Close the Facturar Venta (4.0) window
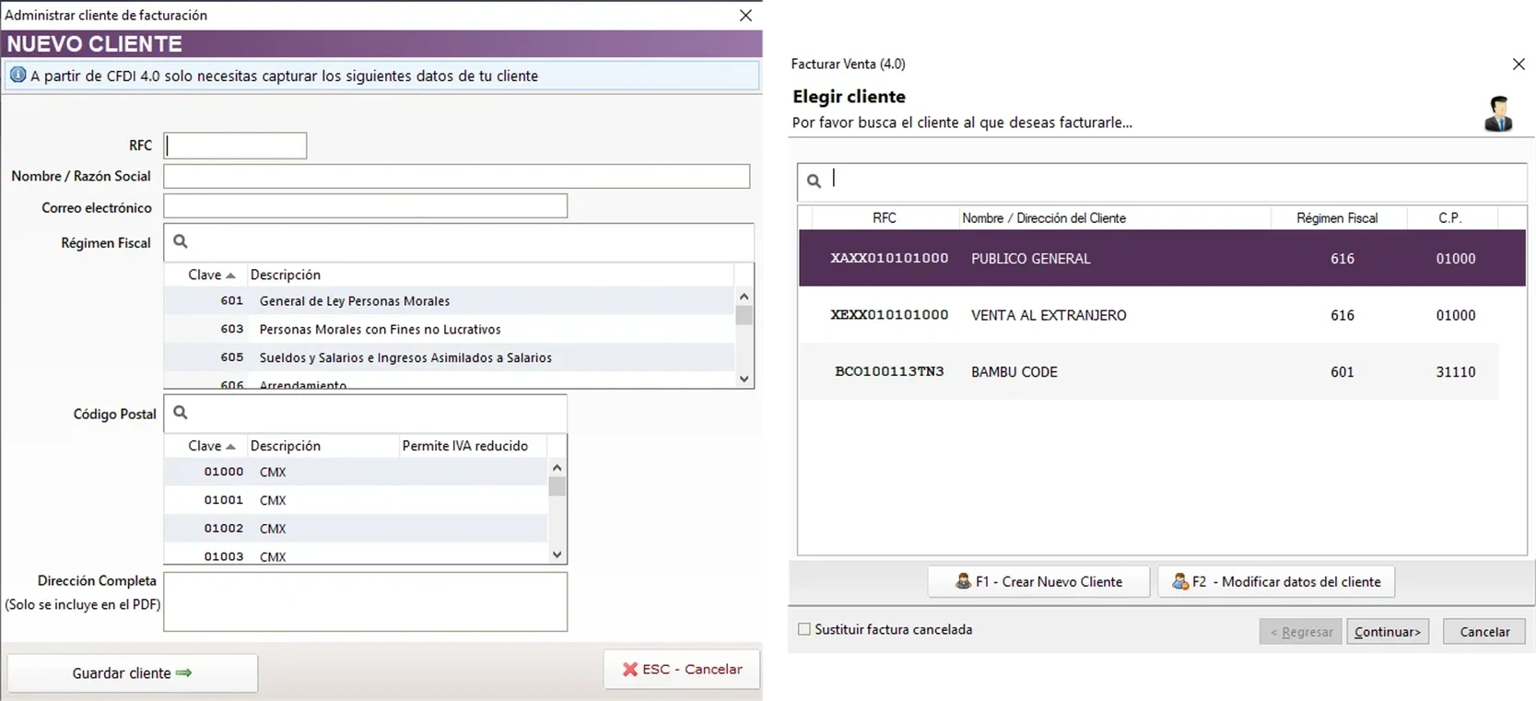1536x701 pixels. coord(1518,64)
